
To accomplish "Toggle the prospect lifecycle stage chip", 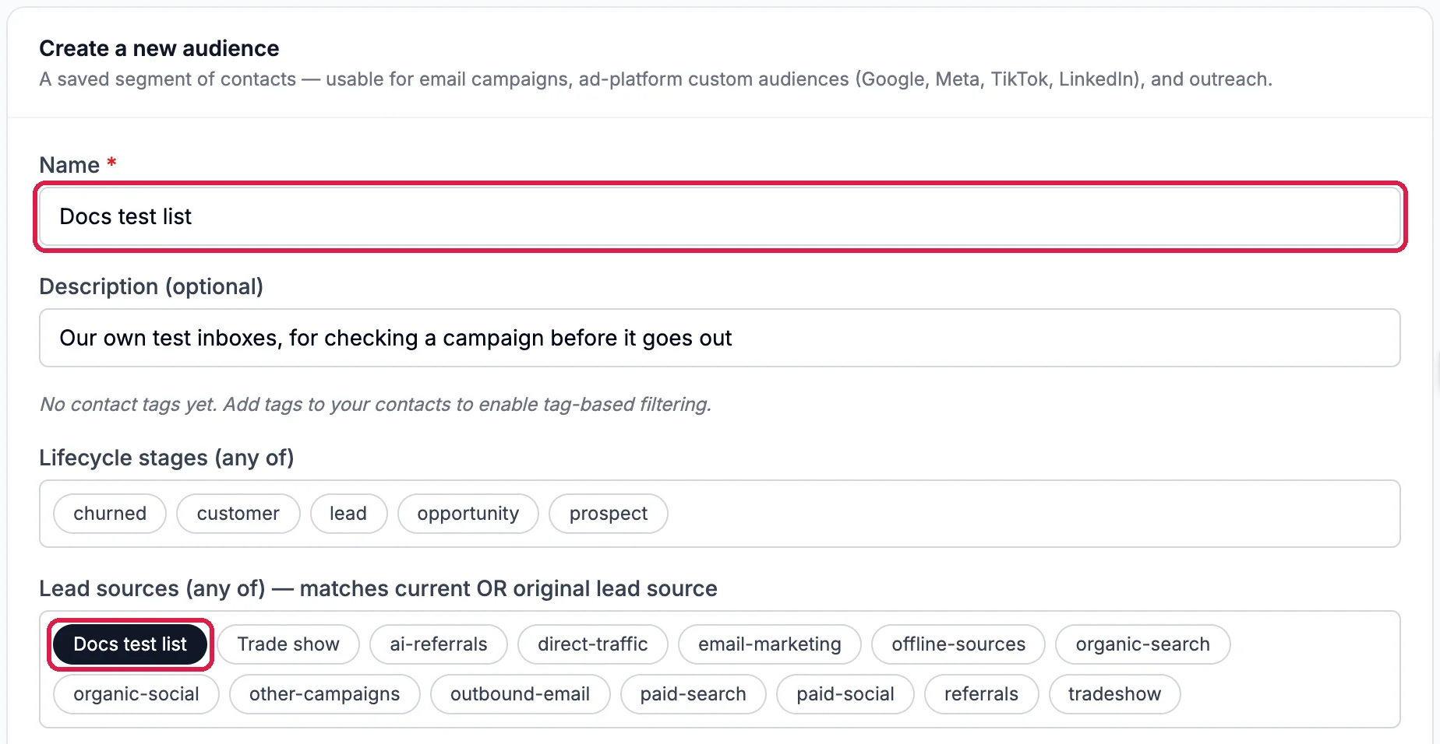I will 609,514.
